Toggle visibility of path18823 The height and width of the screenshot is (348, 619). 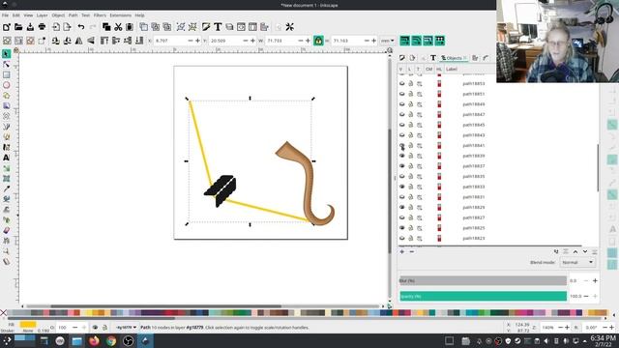pyautogui.click(x=402, y=239)
